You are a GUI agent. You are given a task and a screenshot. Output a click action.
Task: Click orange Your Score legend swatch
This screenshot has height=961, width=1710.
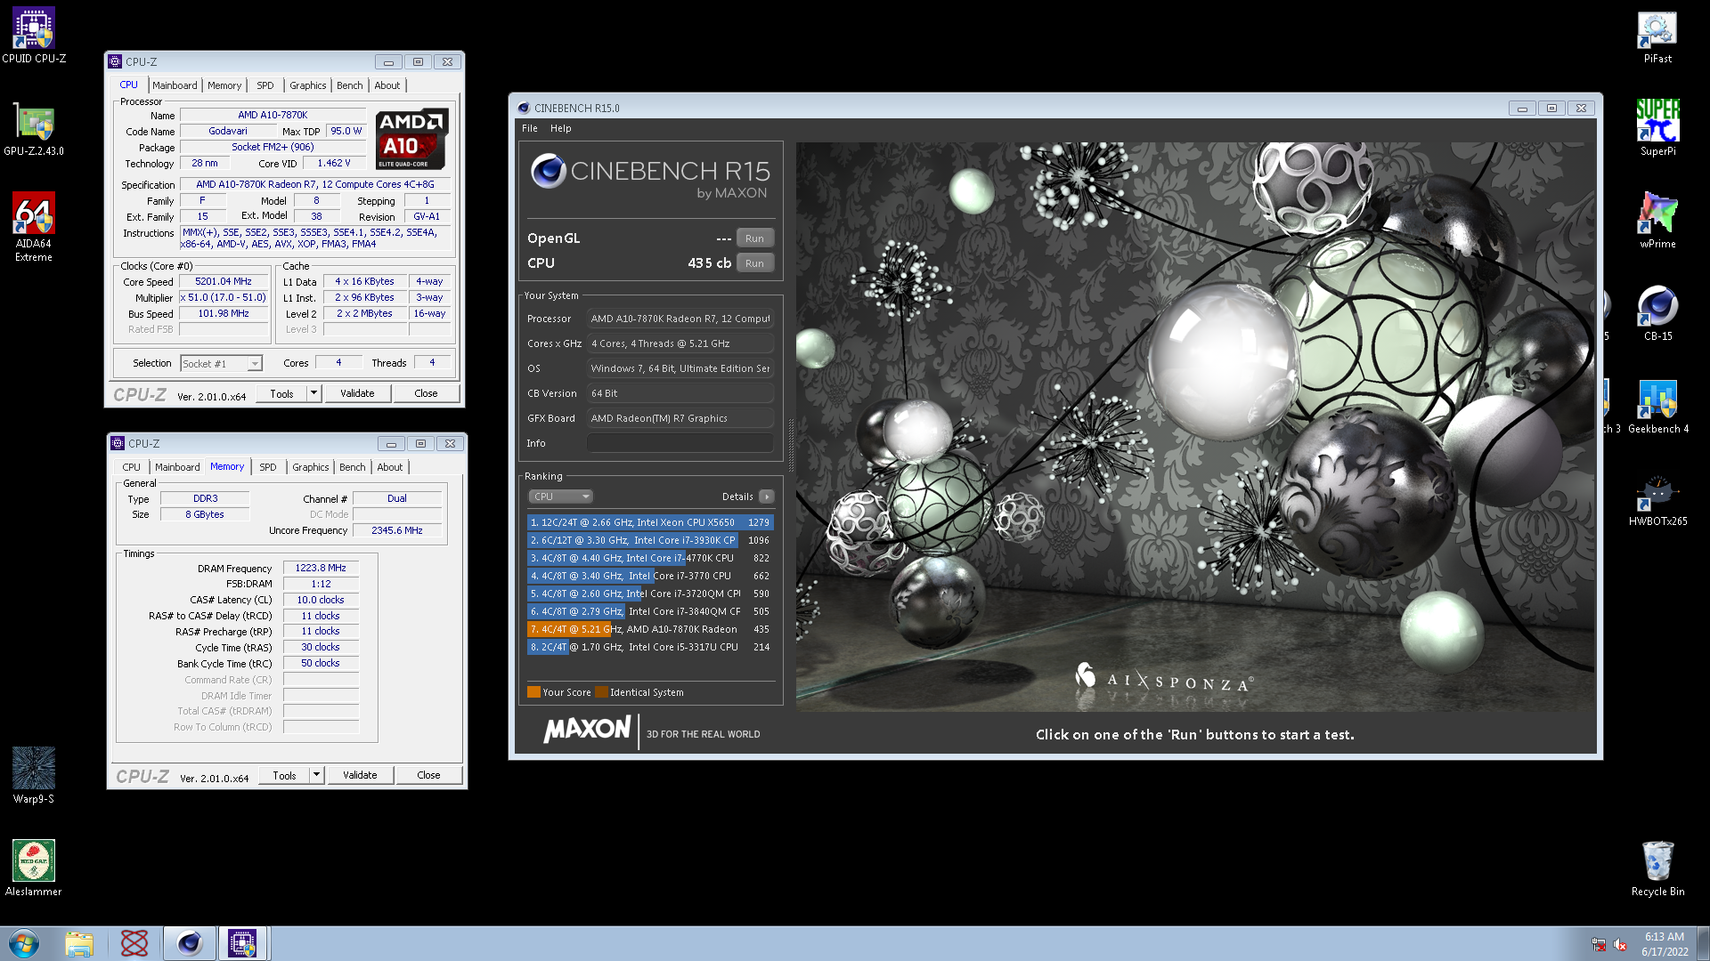(x=534, y=692)
